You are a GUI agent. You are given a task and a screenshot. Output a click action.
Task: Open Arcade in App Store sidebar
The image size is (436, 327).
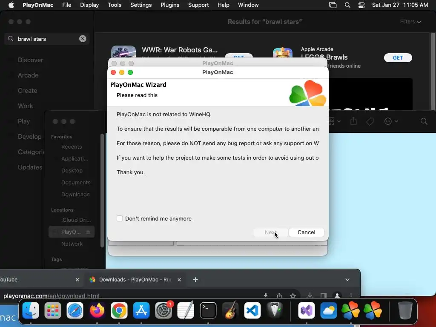click(x=28, y=75)
